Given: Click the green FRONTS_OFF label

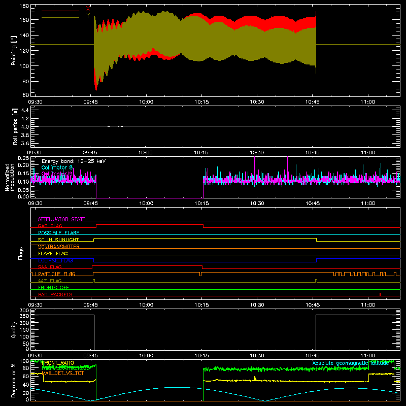Looking at the screenshot, I should (x=54, y=288).
